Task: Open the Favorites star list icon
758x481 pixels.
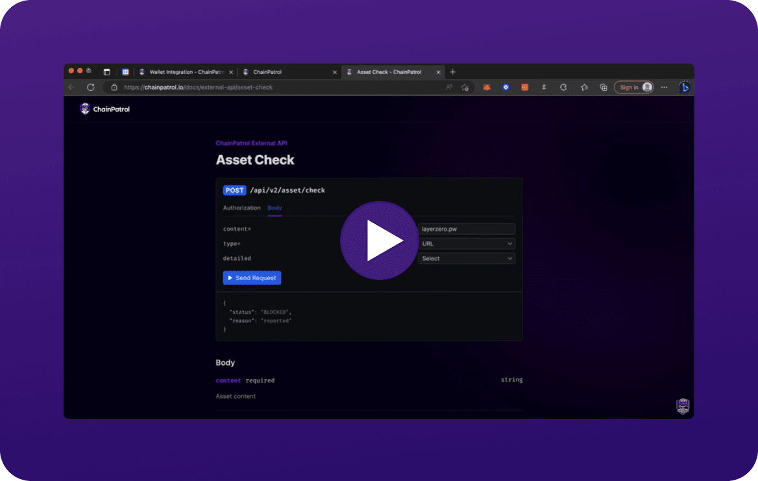Action: [584, 88]
